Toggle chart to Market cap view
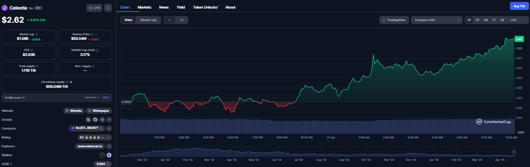530x167 pixels. [x=148, y=20]
